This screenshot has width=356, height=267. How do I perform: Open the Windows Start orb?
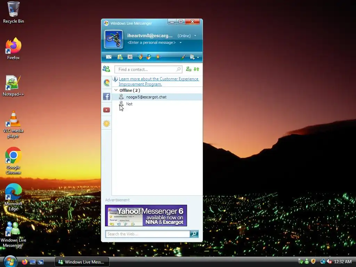click(x=10, y=261)
